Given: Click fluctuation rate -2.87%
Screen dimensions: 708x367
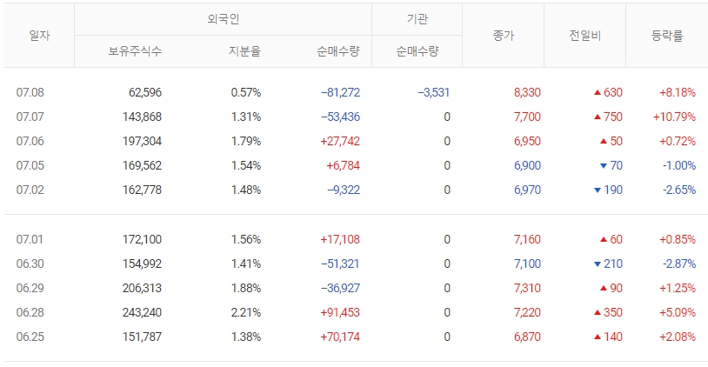Looking at the screenshot, I should click(679, 264).
